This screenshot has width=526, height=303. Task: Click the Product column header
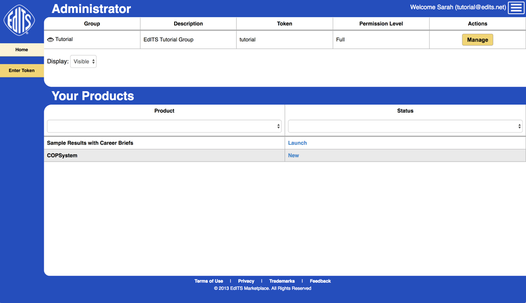[x=164, y=110]
